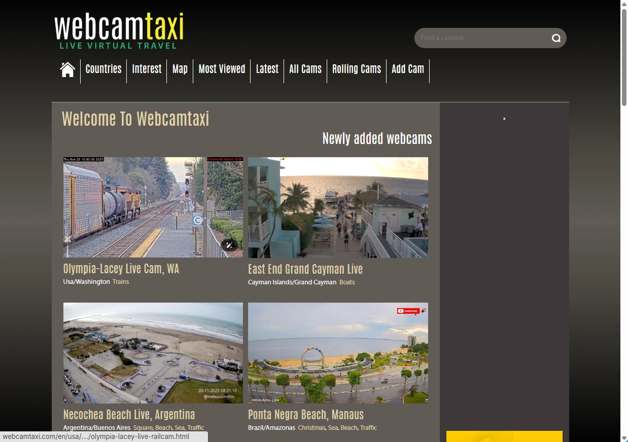Click the Christmas tag under Ponta Negra
This screenshot has height=442, width=628.
pyautogui.click(x=311, y=428)
